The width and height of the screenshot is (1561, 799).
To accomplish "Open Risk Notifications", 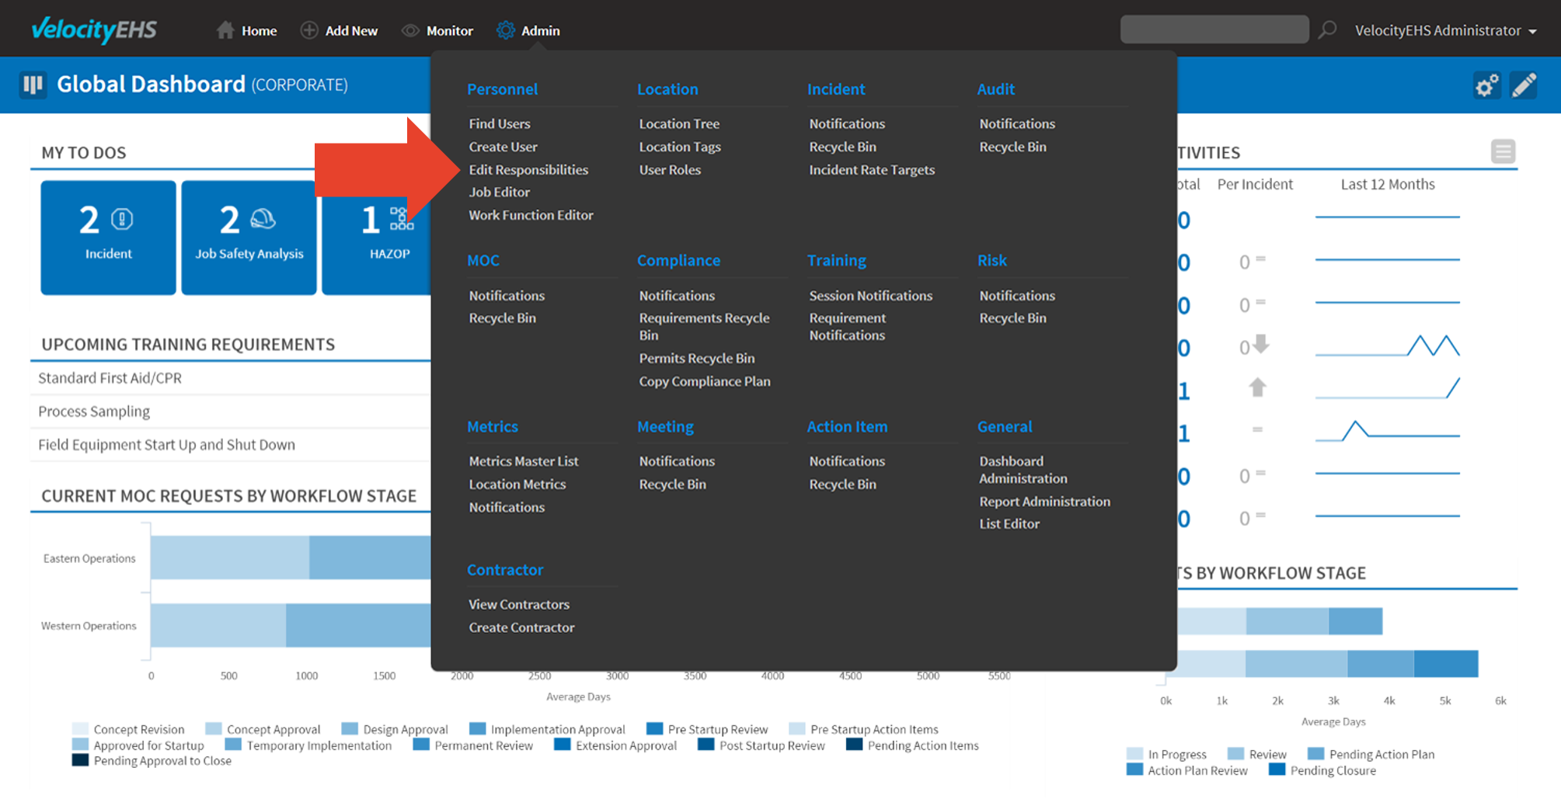I will pos(1017,296).
